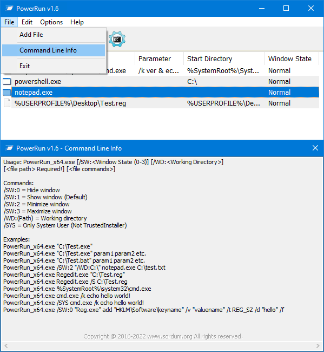Choose Add File from the File menu

[54, 35]
